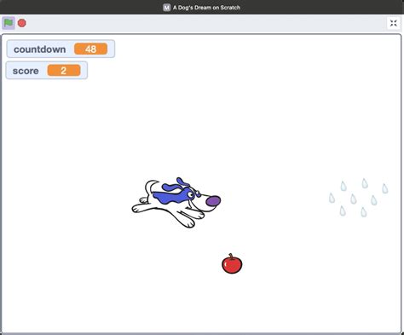Click the score variable monitor
This screenshot has width=404, height=335.
tap(47, 71)
